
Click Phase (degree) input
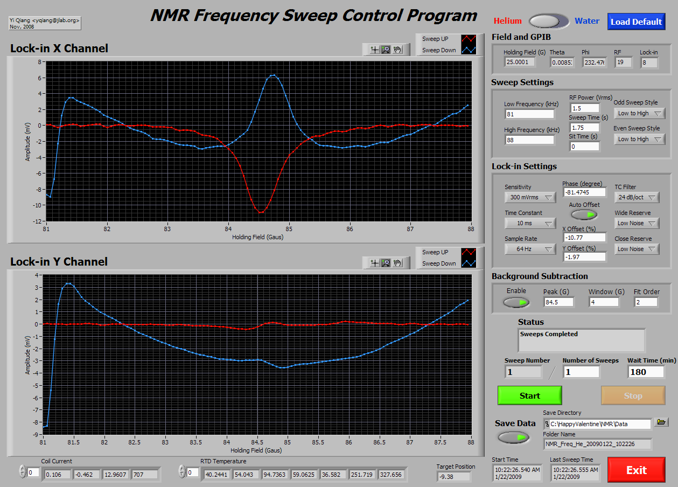(584, 192)
